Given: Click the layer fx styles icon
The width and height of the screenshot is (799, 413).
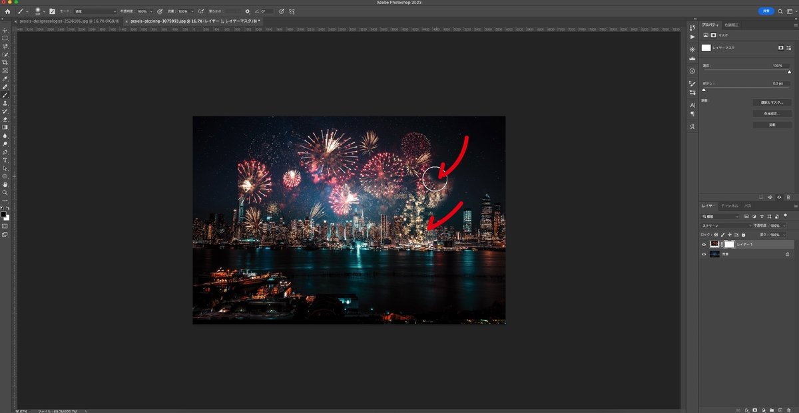Looking at the screenshot, I should 747,409.
